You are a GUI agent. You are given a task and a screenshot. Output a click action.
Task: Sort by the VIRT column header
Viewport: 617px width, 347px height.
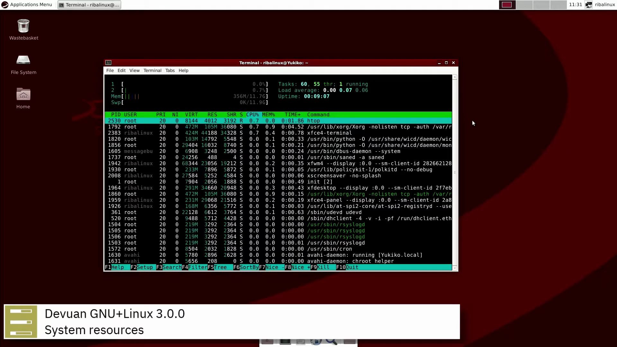pos(192,115)
